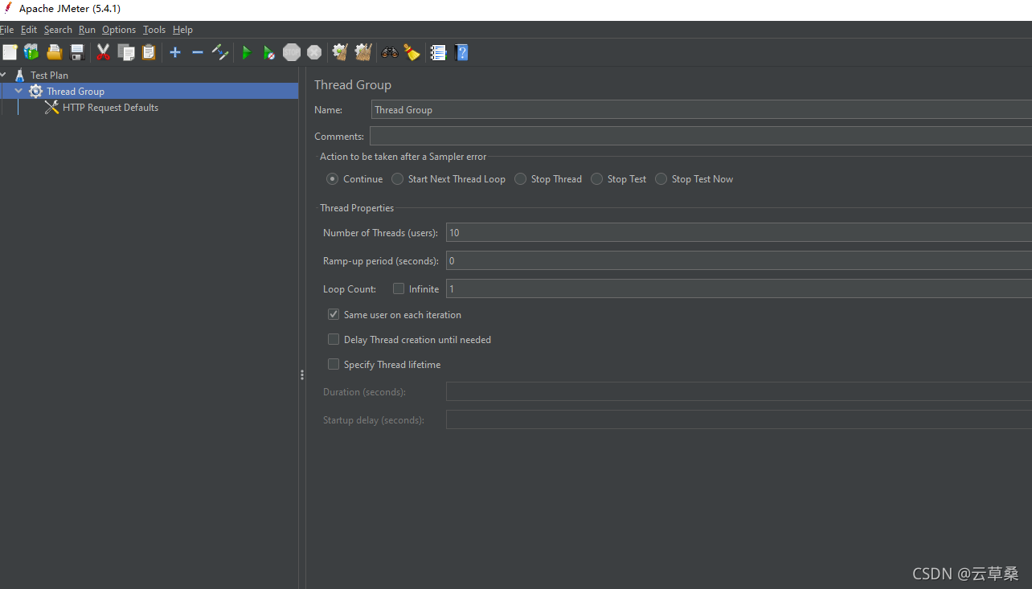Image resolution: width=1032 pixels, height=589 pixels.
Task: Open the Function Helper list icon
Action: coord(438,52)
